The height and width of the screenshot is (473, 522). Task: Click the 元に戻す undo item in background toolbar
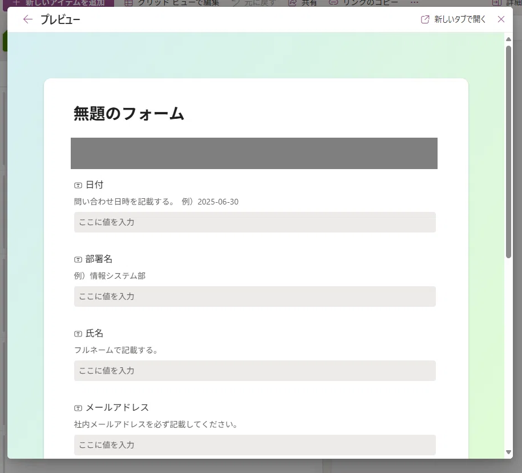point(254,3)
